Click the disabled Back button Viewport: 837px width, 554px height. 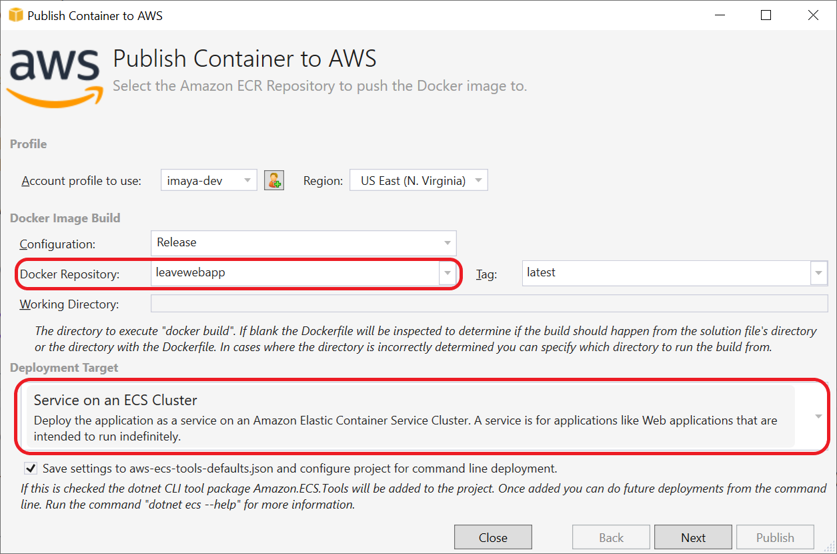click(x=611, y=537)
